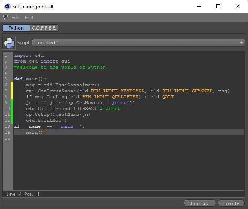Click the minimize window icon

(199, 6)
